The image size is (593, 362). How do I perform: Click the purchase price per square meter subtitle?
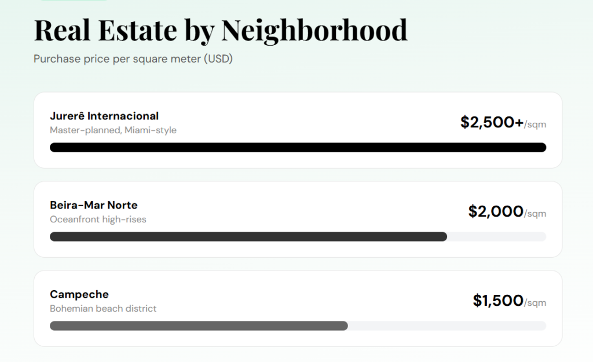click(x=133, y=58)
